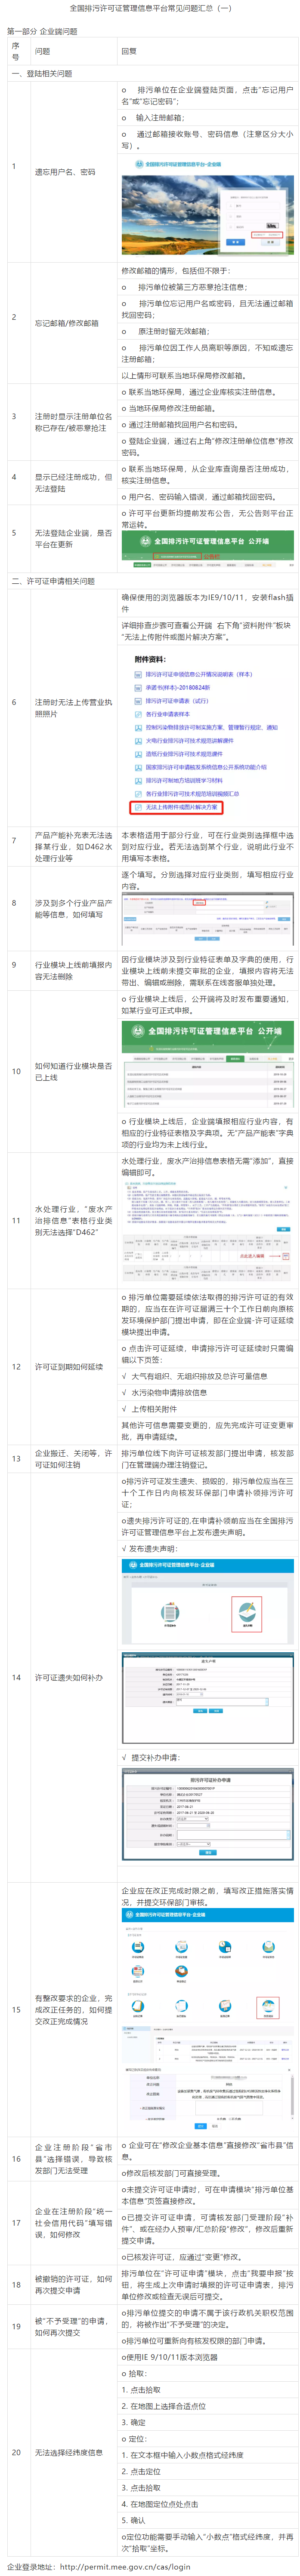Click the login page screenshot for question 1

point(208,205)
